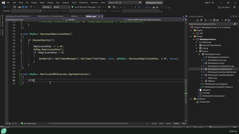Switch to the MyBox.h tab
This screenshot has width=239, height=134.
click(75, 16)
